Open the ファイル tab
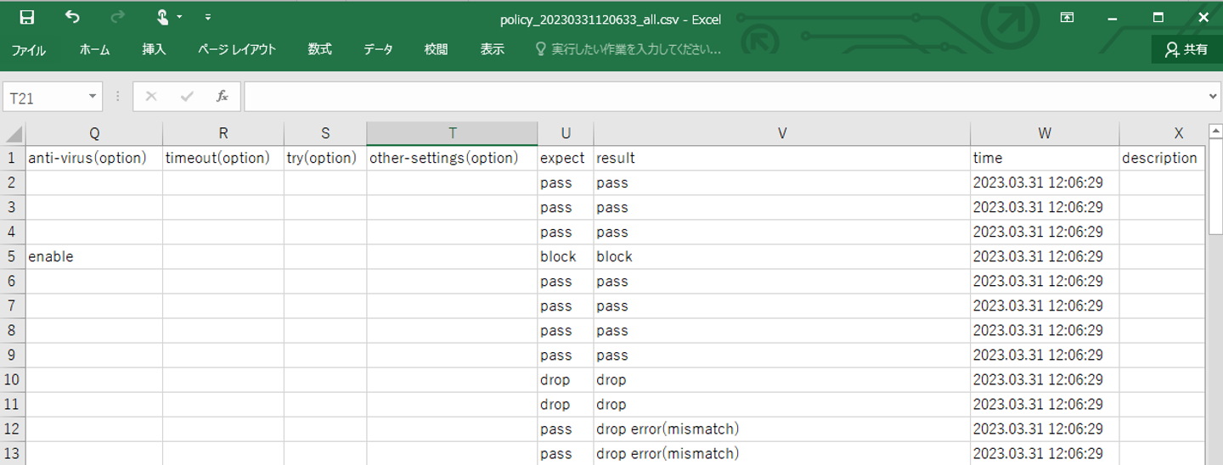Screen dimensions: 1223x465 pyautogui.click(x=29, y=50)
